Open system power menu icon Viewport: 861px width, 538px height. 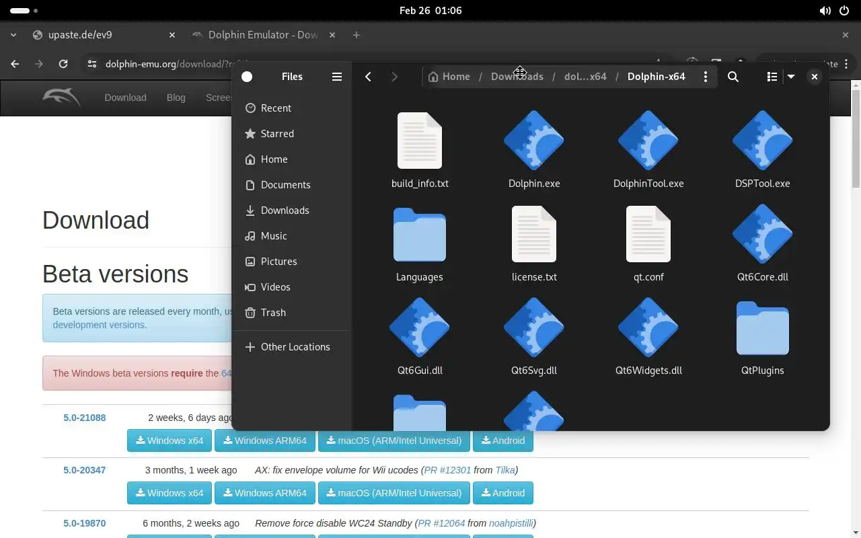844,11
